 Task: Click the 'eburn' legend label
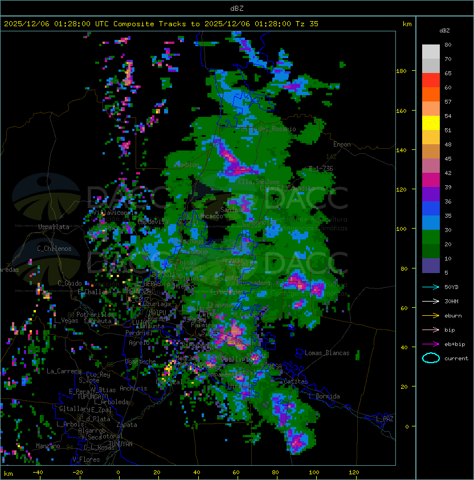tap(453, 316)
